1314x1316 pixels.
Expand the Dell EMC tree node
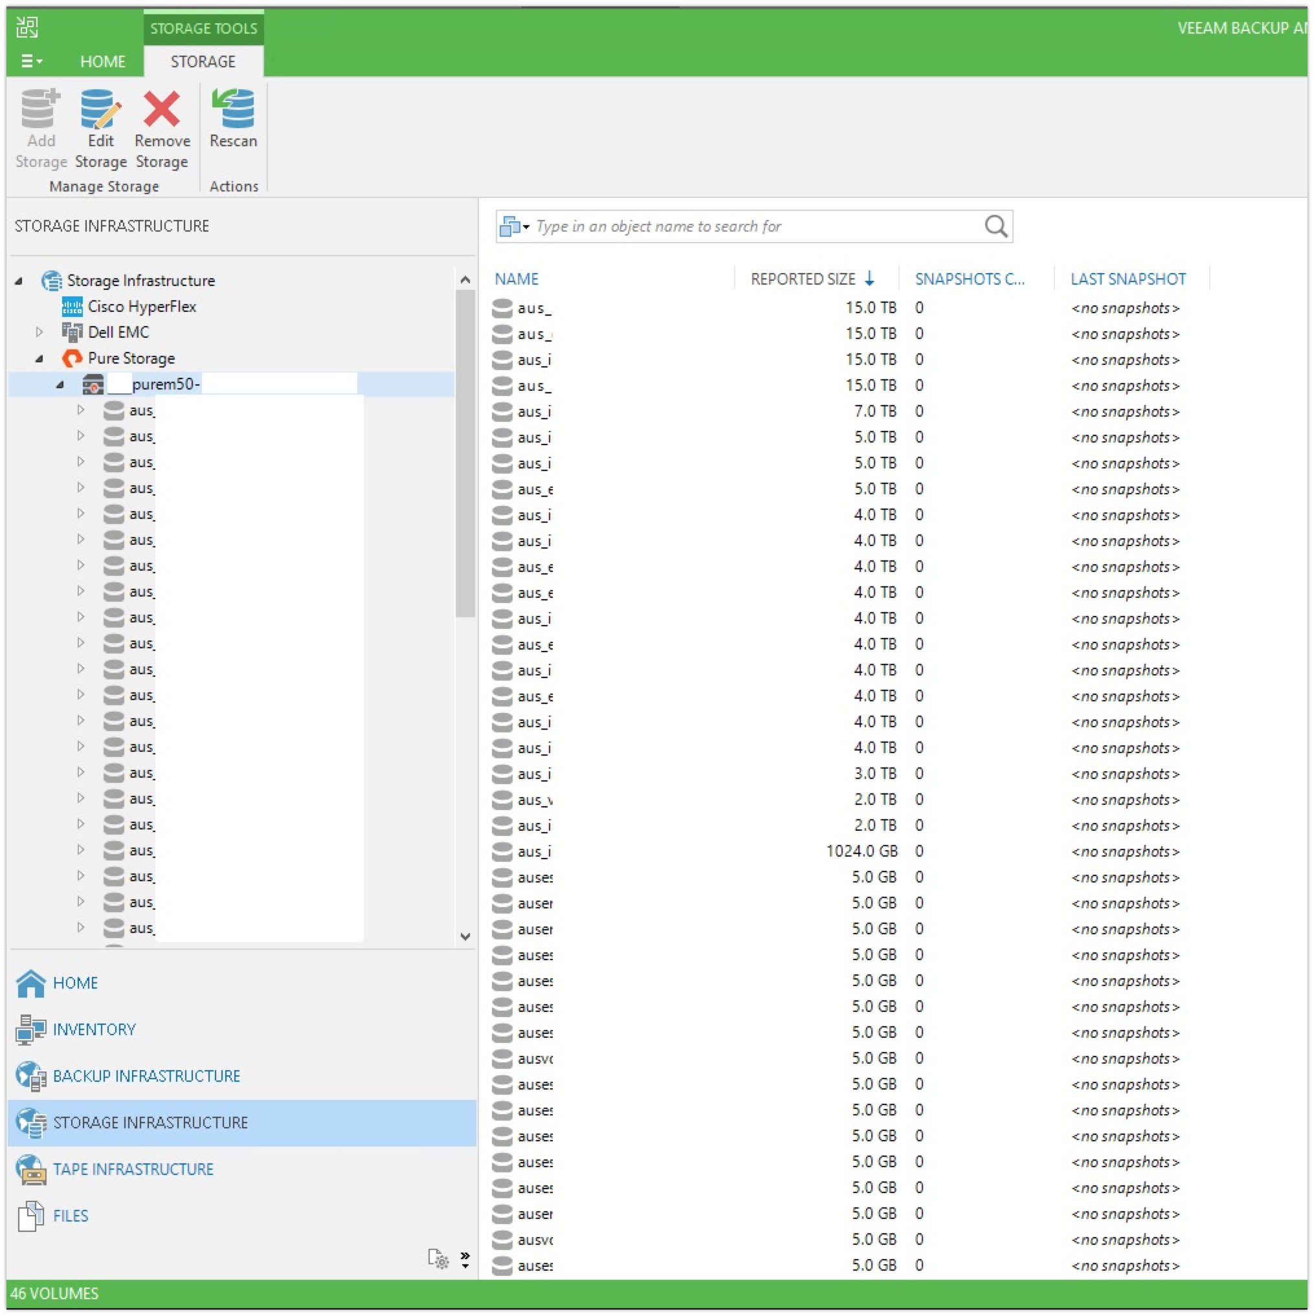(x=39, y=332)
